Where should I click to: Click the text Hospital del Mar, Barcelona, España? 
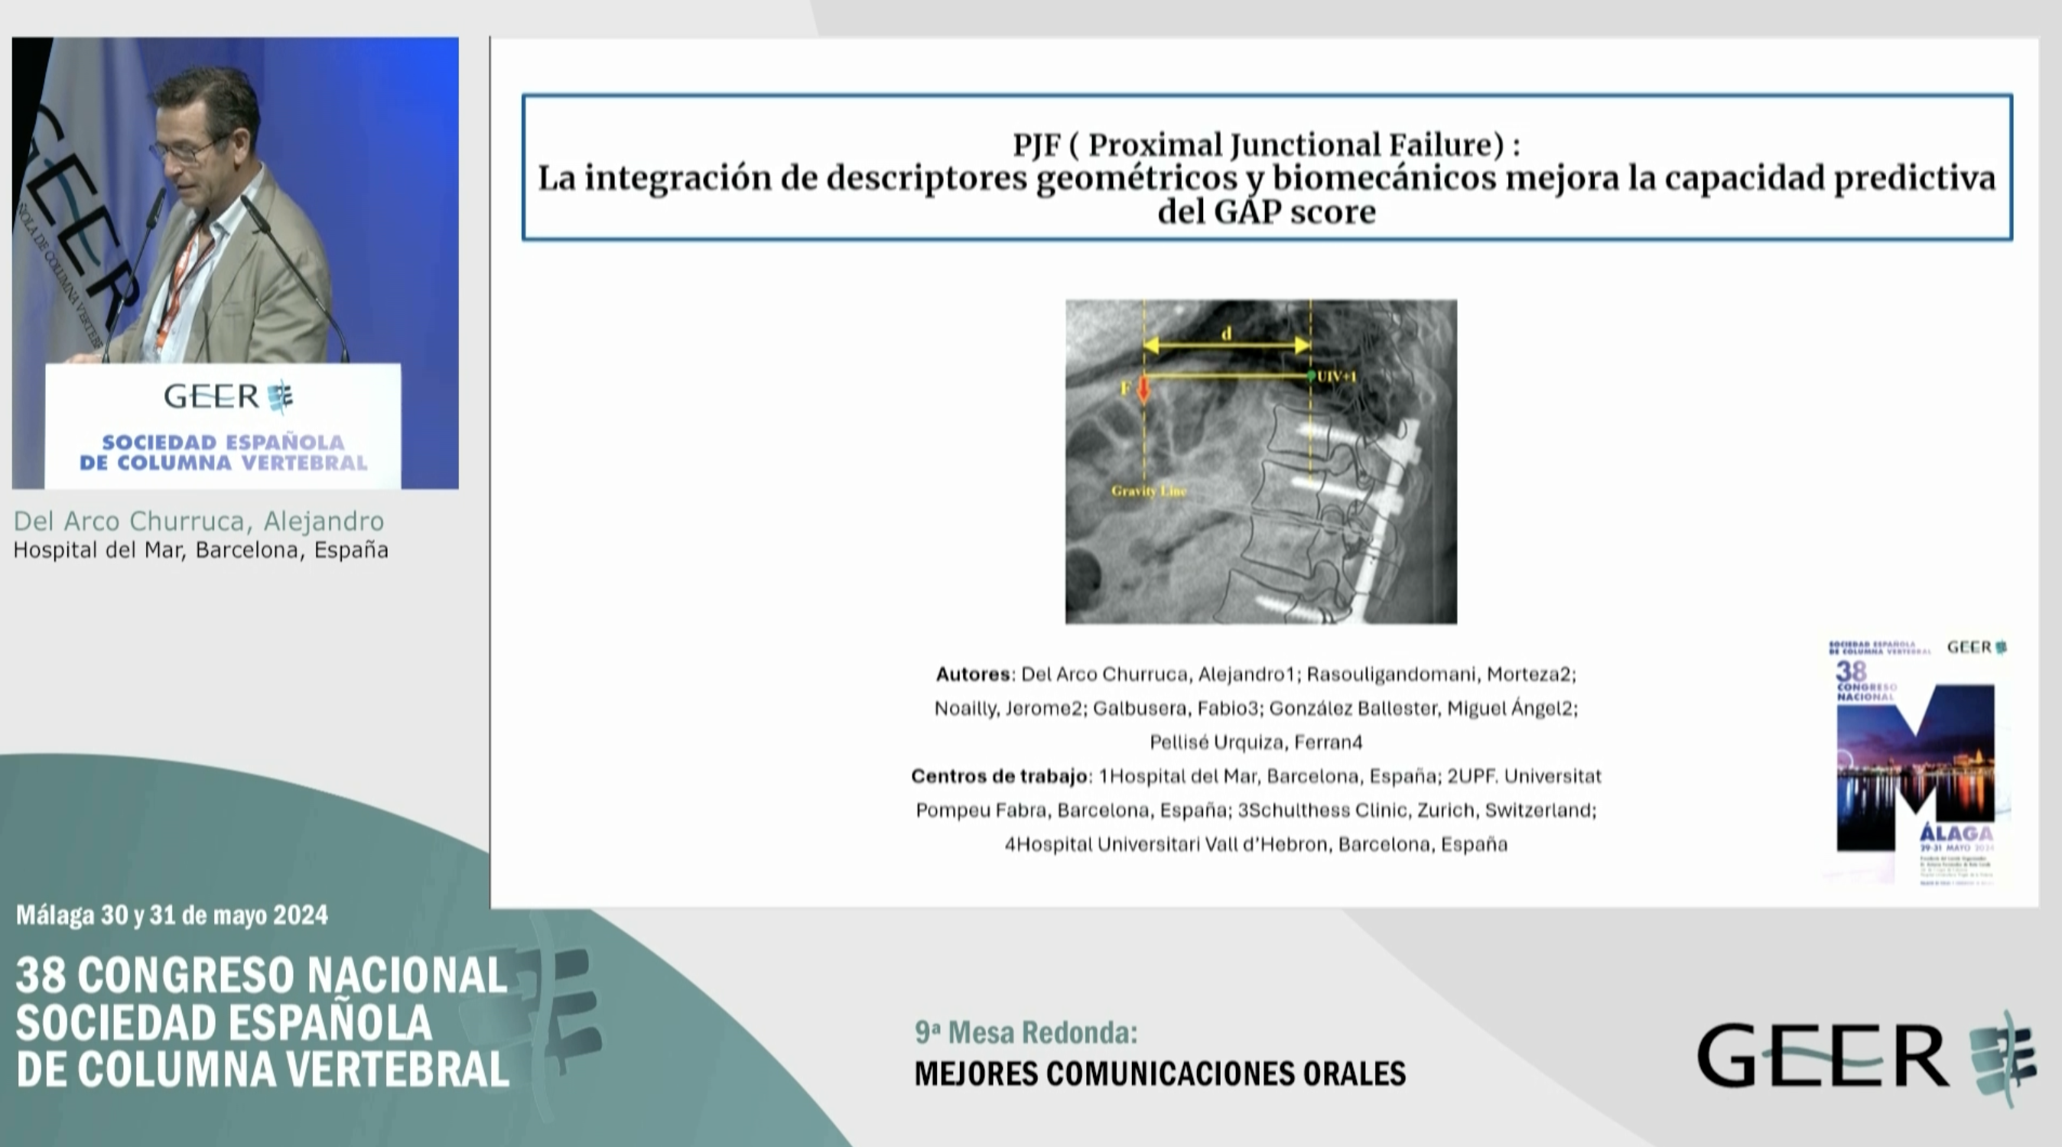(x=201, y=550)
